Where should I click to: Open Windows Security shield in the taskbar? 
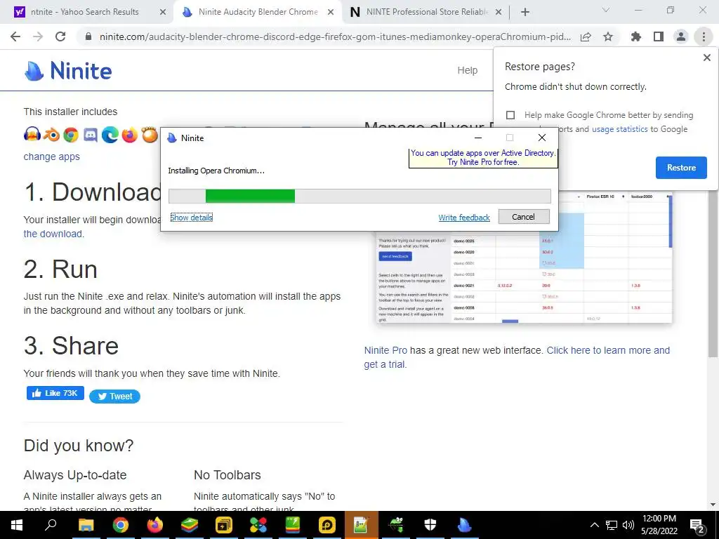430,525
